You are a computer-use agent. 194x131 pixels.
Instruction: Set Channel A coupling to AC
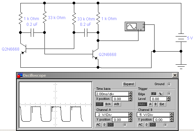pyautogui.click(x=98, y=125)
